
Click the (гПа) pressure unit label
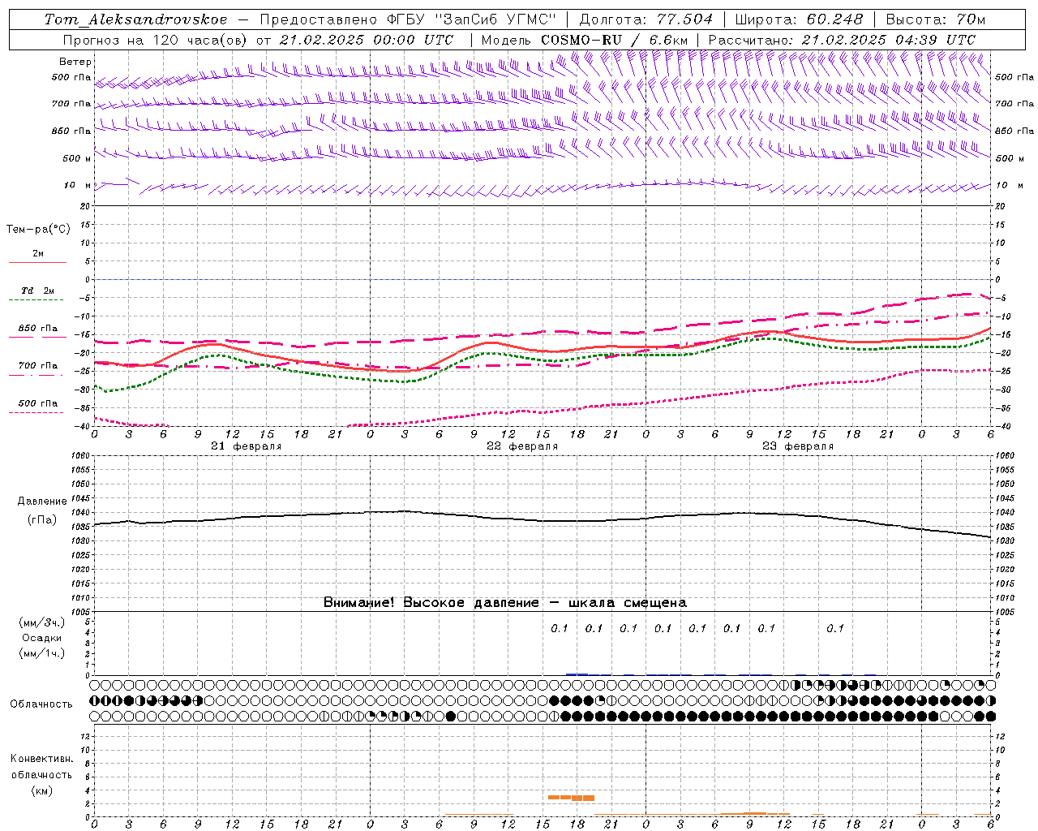click(42, 520)
